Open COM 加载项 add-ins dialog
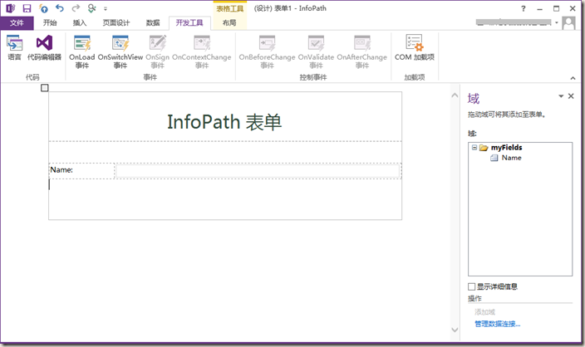 tap(415, 48)
